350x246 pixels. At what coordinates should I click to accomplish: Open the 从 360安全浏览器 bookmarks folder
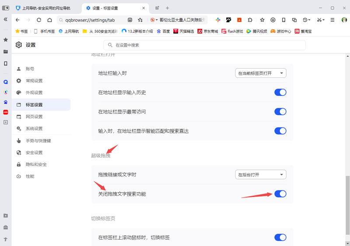100,31
